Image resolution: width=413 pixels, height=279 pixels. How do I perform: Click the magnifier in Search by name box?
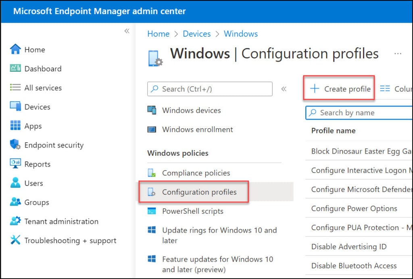[313, 112]
